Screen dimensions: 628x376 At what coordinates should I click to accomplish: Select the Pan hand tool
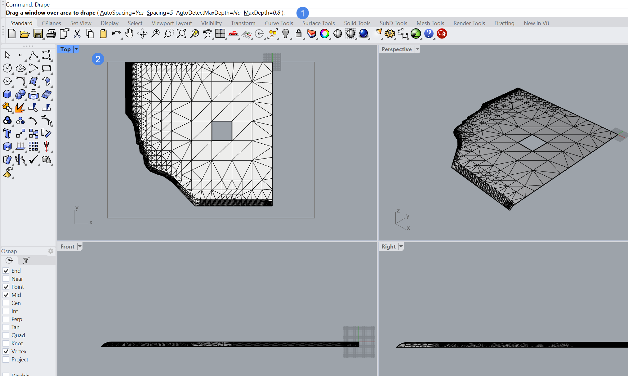(x=129, y=34)
